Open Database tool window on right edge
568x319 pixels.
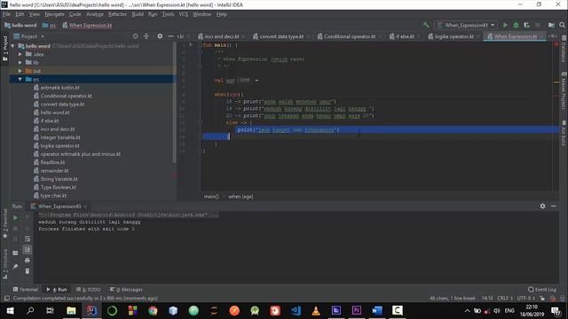point(564,50)
